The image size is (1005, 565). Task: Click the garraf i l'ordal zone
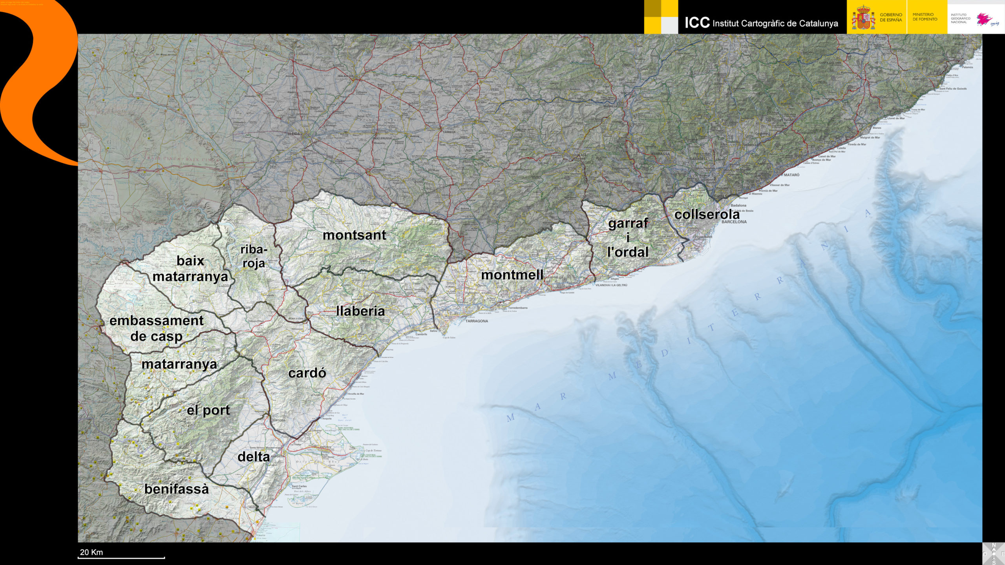[x=628, y=237]
